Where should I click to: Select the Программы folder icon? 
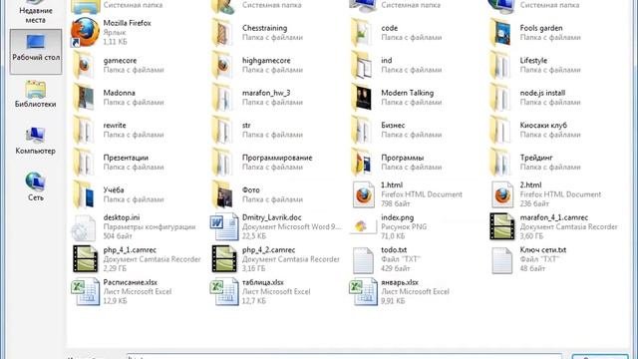click(x=361, y=162)
